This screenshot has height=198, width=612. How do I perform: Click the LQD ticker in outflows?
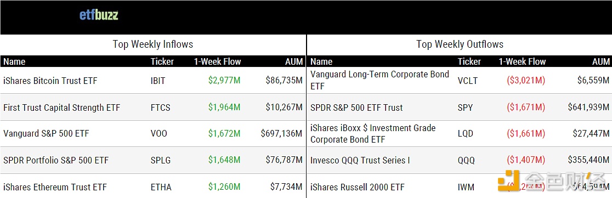coord(465,134)
